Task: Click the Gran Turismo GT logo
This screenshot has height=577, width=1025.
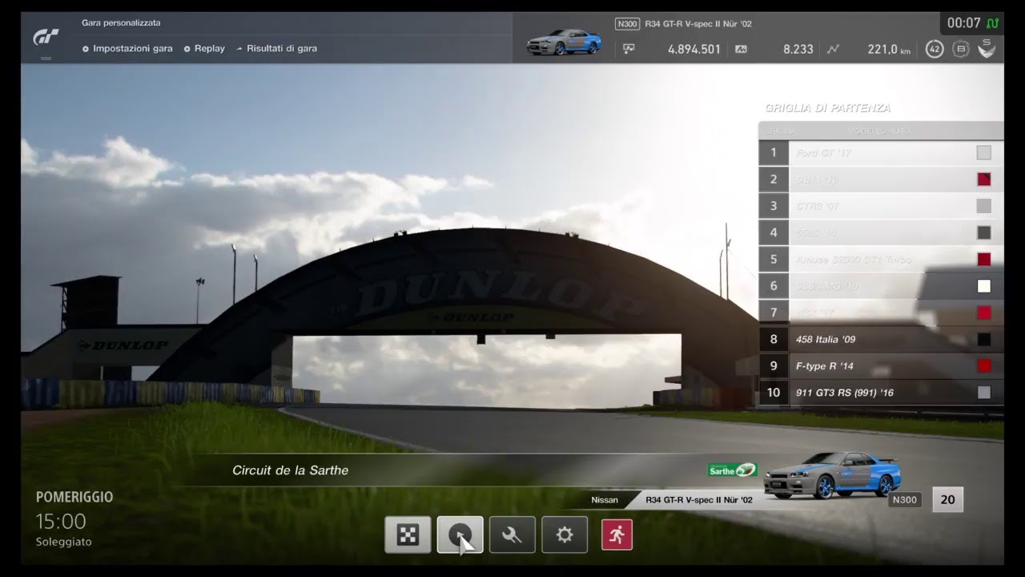Action: point(45,37)
